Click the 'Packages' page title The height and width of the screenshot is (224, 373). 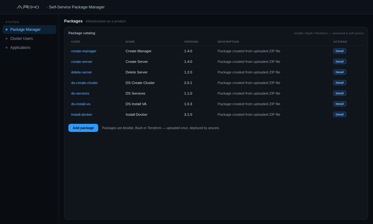click(73, 21)
